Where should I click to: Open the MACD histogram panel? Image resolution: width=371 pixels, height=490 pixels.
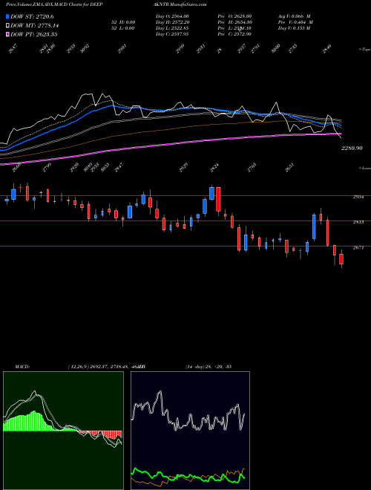coord(63,431)
